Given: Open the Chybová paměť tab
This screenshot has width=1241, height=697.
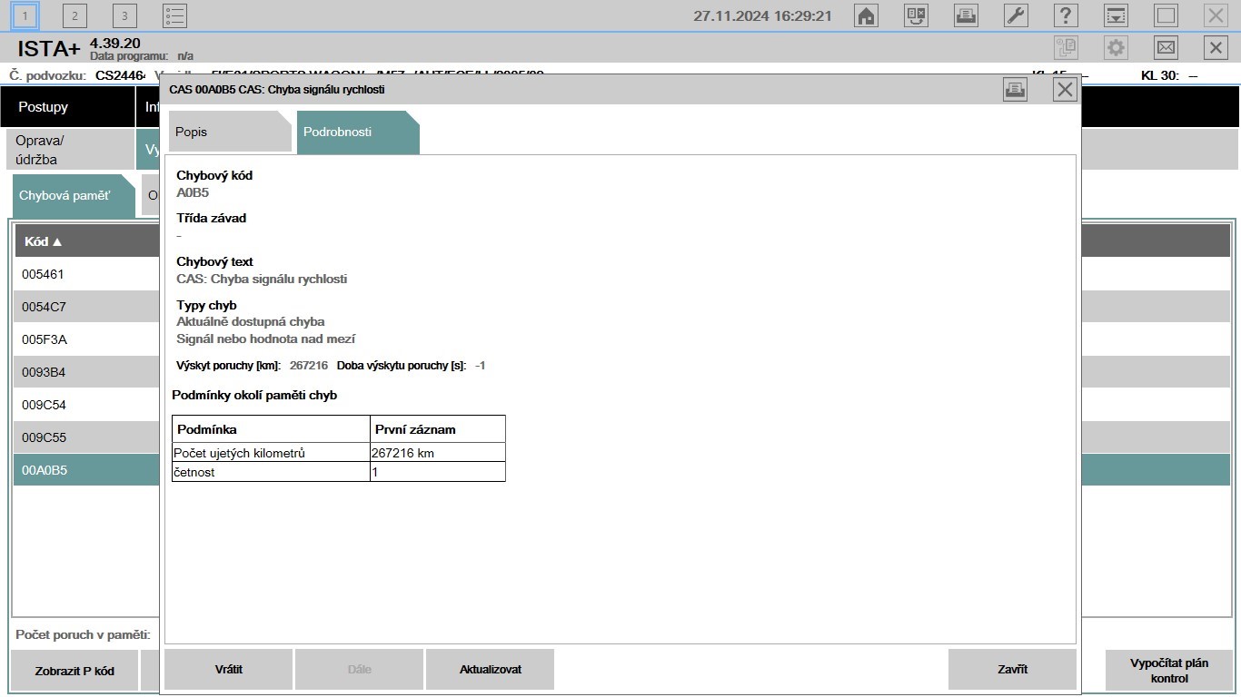Looking at the screenshot, I should coord(74,196).
